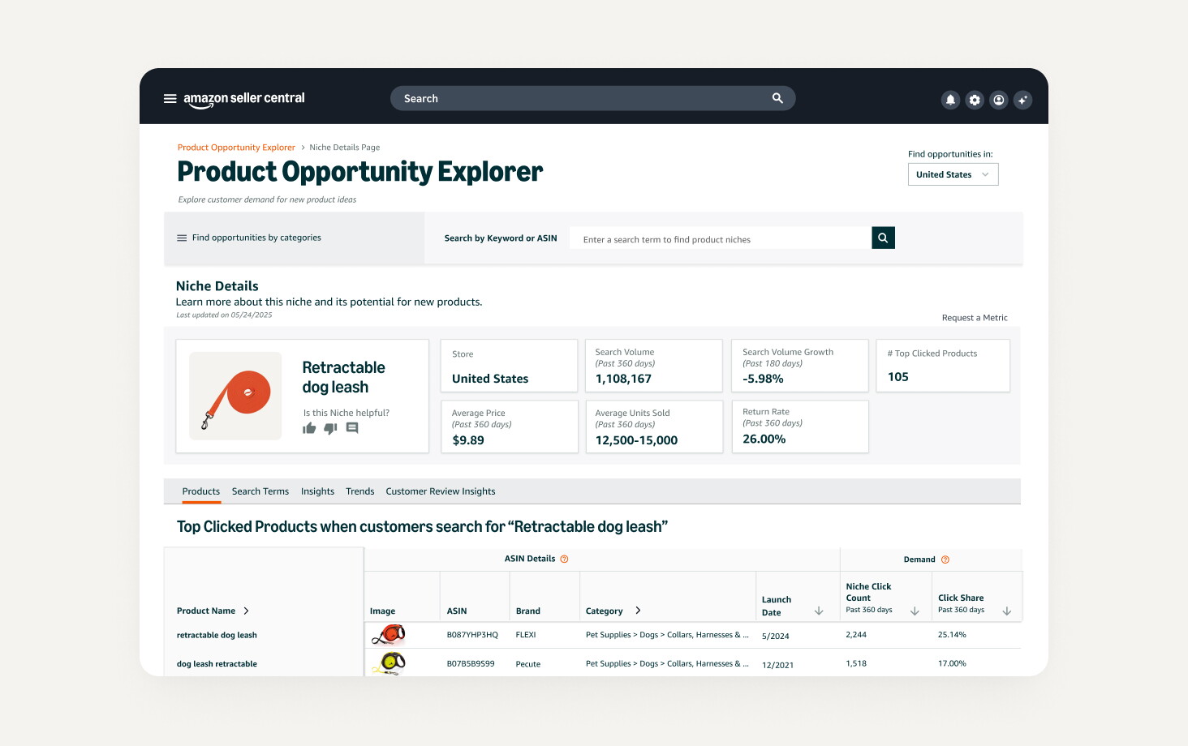Switch to the Search Terms tab
This screenshot has height=746, width=1188.
pyautogui.click(x=260, y=491)
